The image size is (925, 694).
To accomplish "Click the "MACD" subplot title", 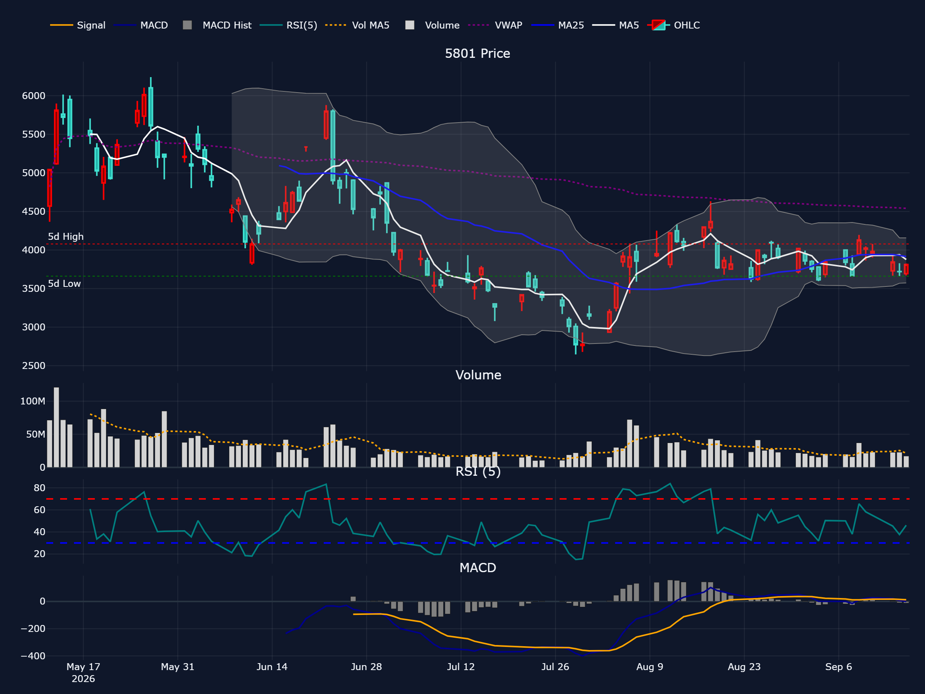I will click(x=478, y=568).
